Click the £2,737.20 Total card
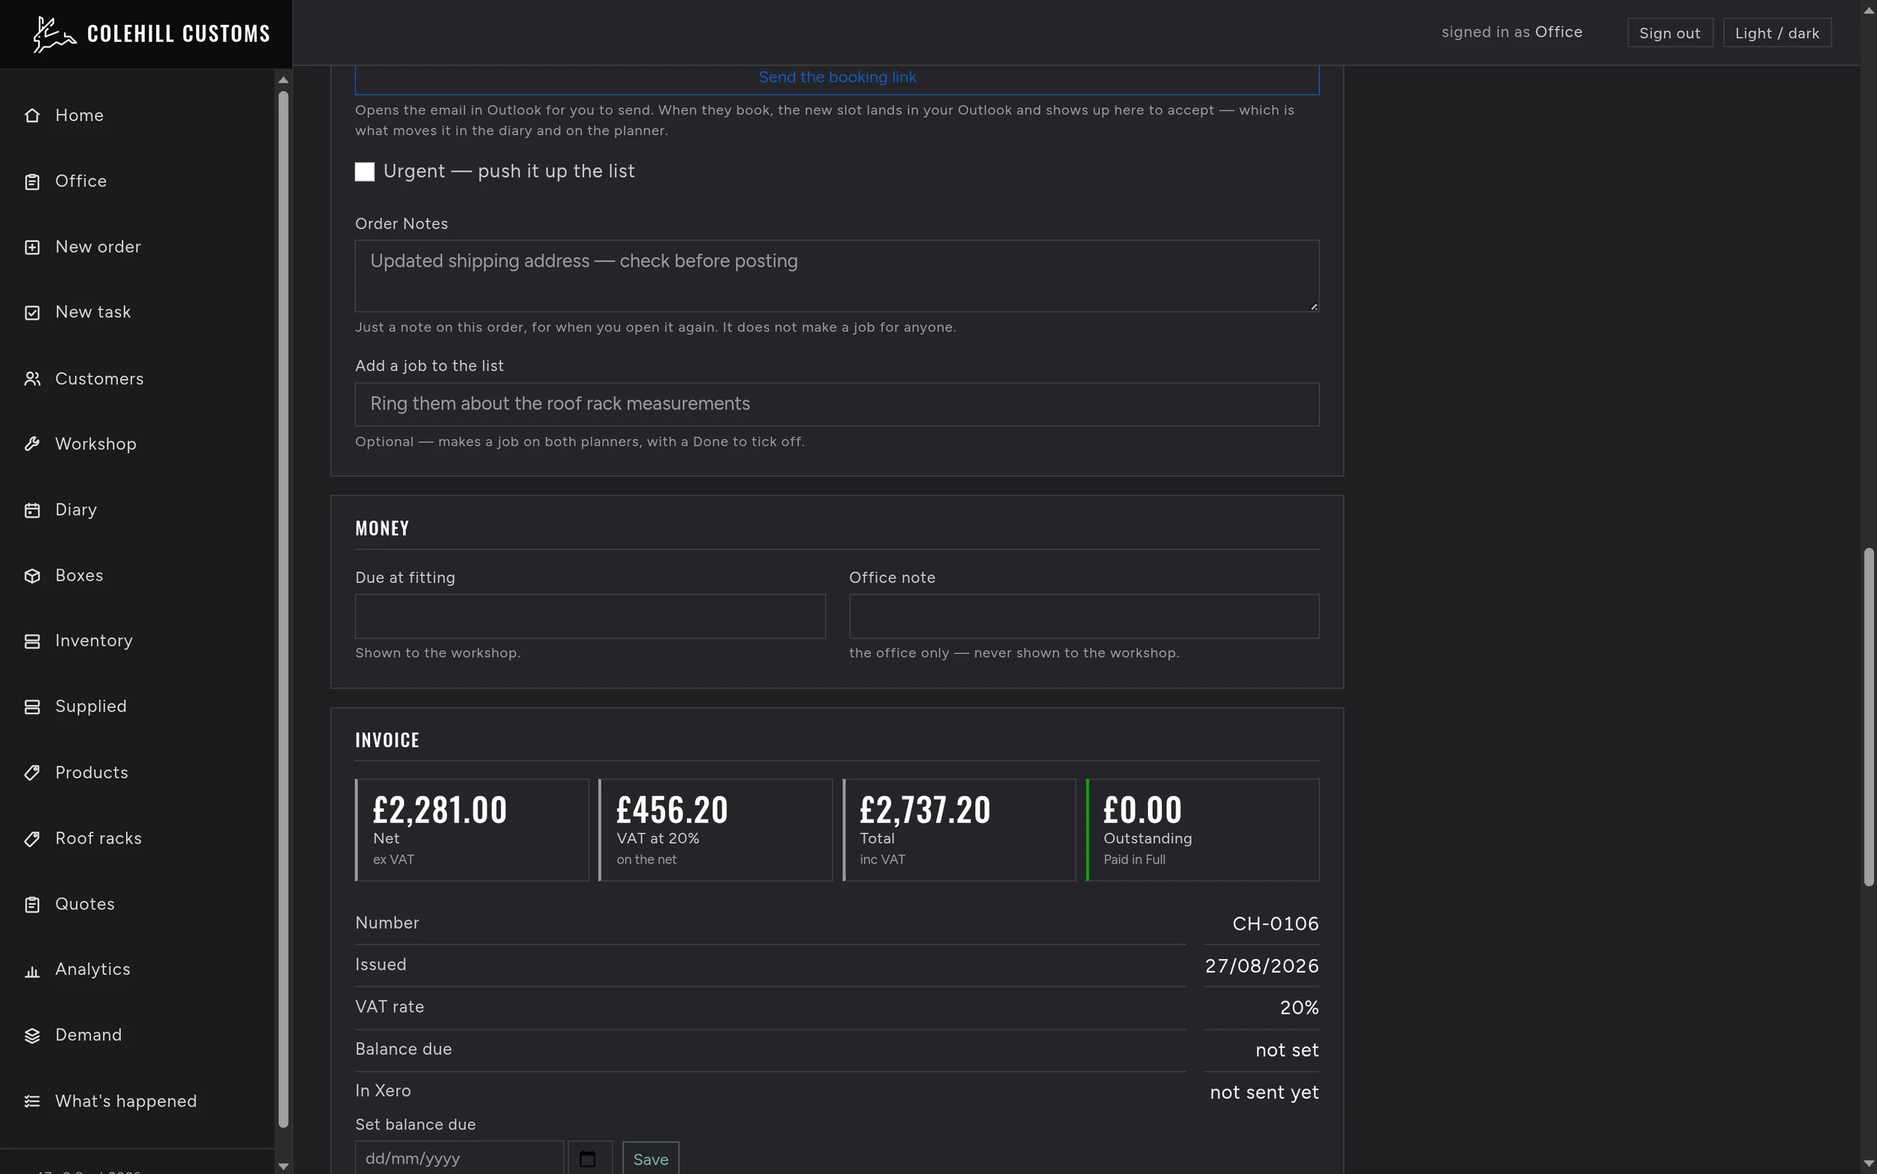The width and height of the screenshot is (1877, 1174). [959, 830]
